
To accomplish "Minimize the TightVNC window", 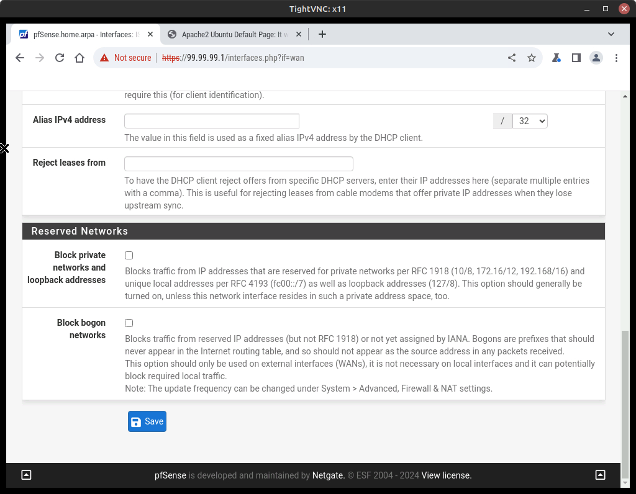I will [x=586, y=9].
